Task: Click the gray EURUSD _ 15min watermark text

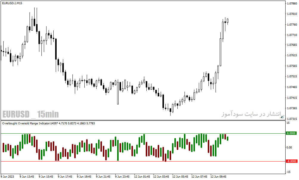Action: [x=30, y=114]
